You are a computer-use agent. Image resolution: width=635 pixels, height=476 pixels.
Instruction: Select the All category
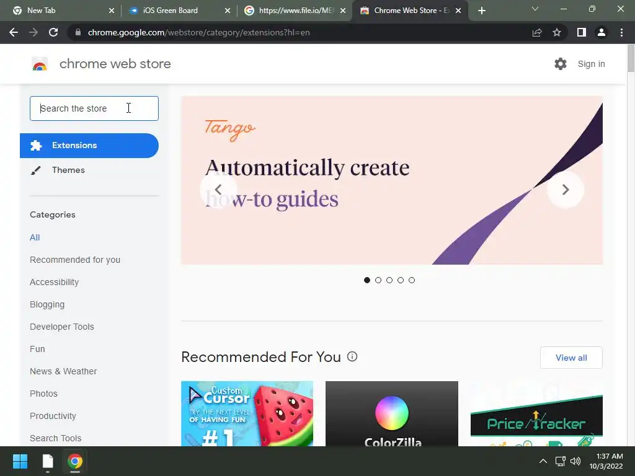click(x=35, y=237)
